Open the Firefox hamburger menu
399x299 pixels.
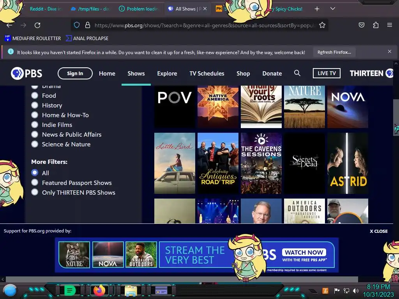390,25
